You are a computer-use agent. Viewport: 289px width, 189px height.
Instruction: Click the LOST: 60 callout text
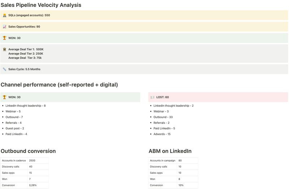[x=163, y=97]
